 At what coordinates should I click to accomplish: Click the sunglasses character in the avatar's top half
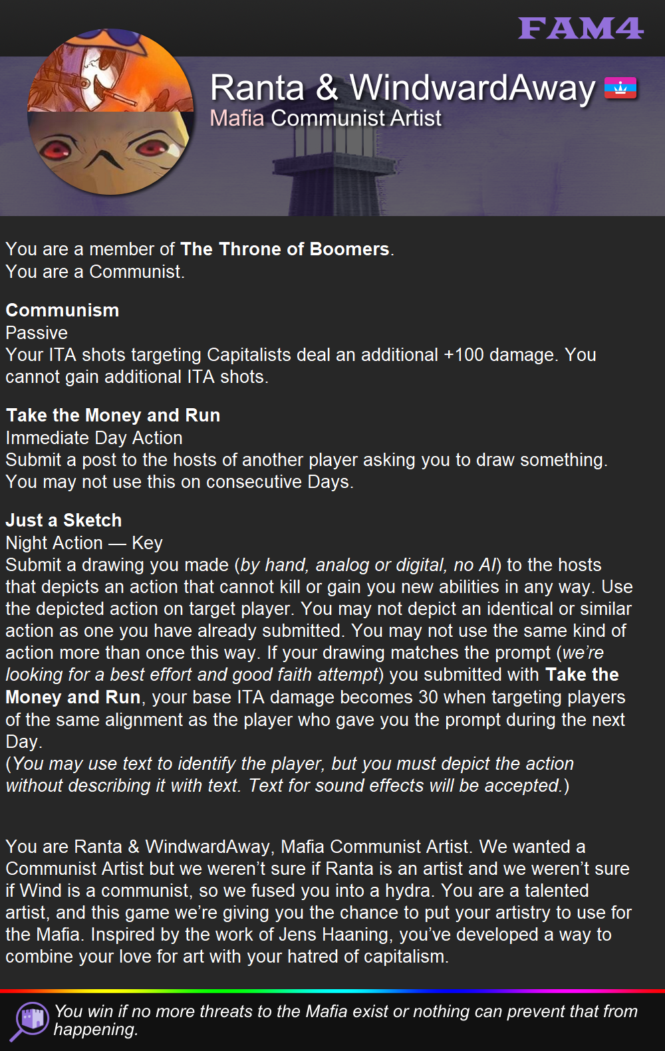tap(110, 70)
